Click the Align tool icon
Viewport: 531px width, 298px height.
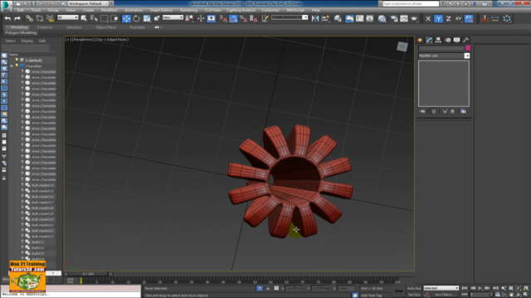pos(326,18)
